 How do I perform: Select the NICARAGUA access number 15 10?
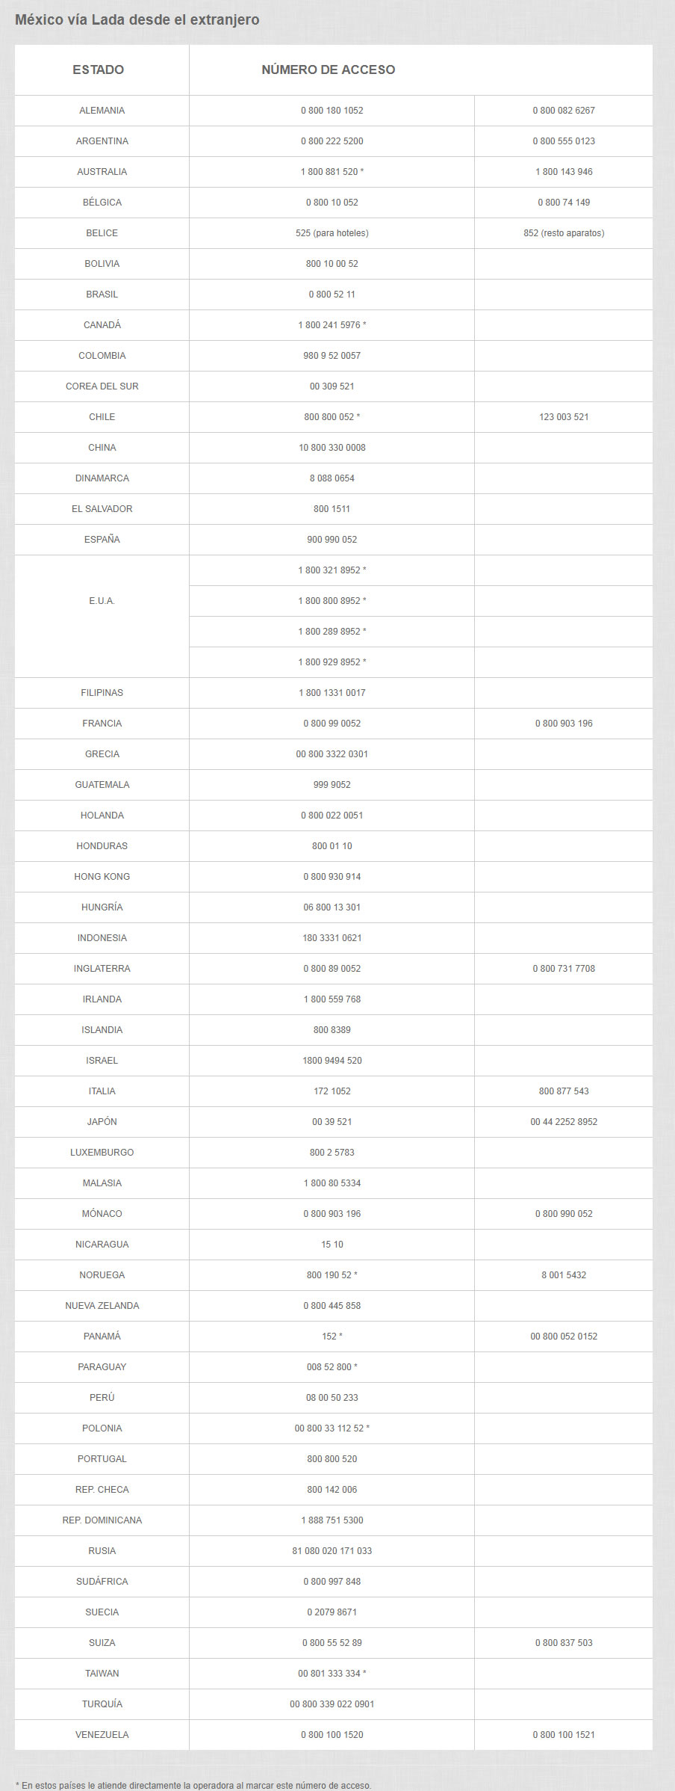pyautogui.click(x=332, y=1245)
